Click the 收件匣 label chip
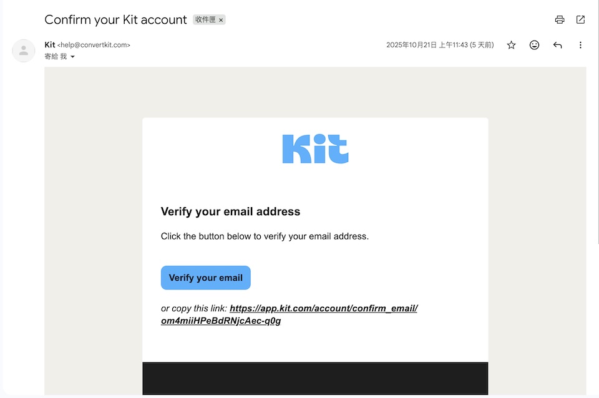Screen dimensions: 599x398 [205, 20]
